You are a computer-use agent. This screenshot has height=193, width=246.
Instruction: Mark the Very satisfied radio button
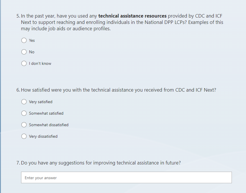(24, 102)
